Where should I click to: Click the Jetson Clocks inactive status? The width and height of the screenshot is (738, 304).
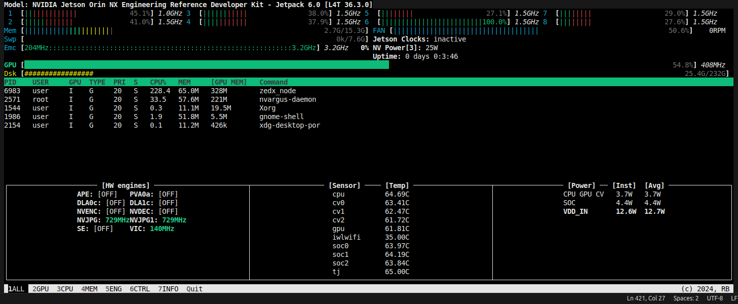click(419, 39)
